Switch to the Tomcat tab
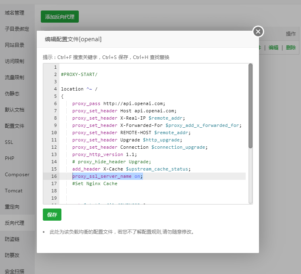The image size is (301, 274). tap(14, 191)
